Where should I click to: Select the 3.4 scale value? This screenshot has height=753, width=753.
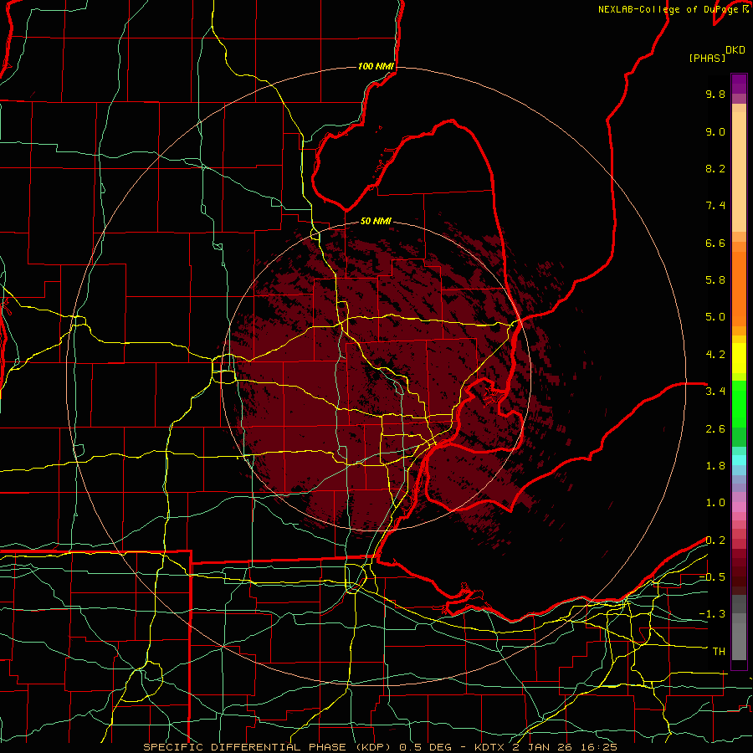[x=715, y=392]
